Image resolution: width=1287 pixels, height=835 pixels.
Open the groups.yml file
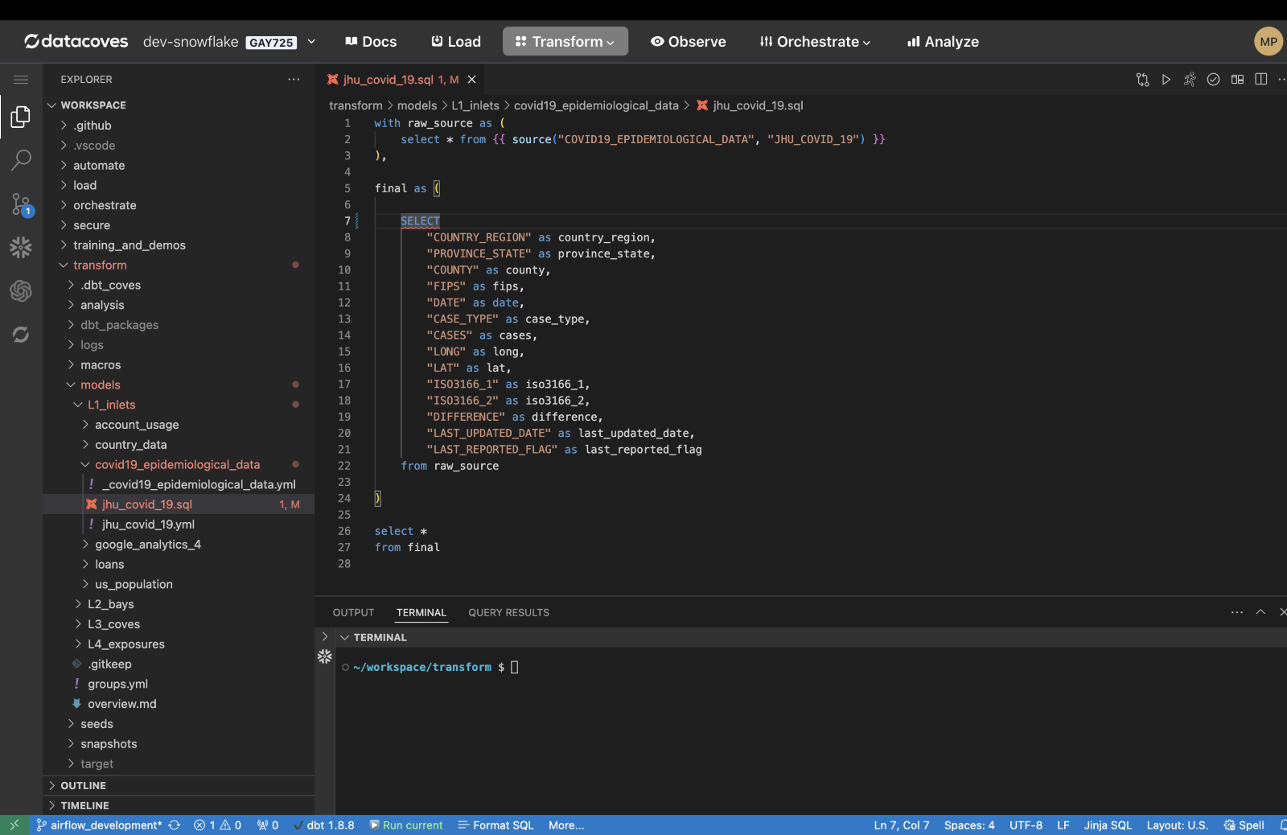tap(117, 684)
